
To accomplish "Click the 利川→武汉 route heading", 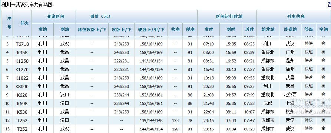I will (x=13, y=4).
